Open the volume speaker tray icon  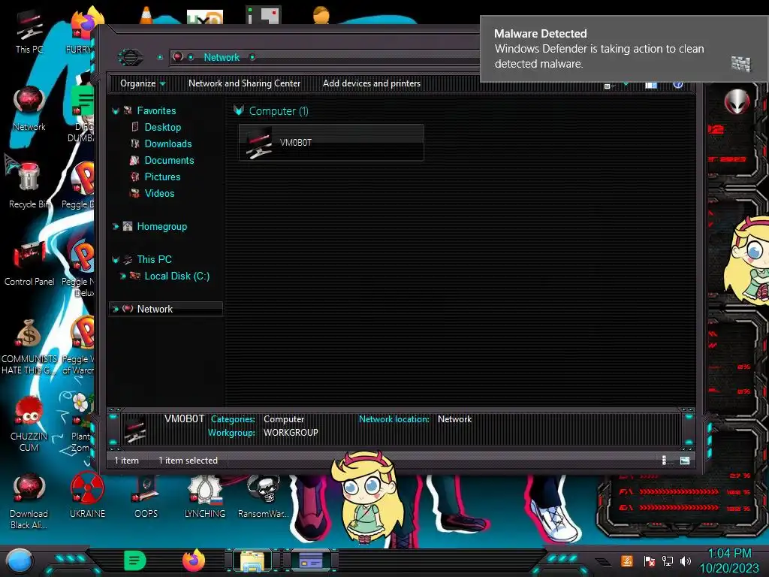click(686, 560)
